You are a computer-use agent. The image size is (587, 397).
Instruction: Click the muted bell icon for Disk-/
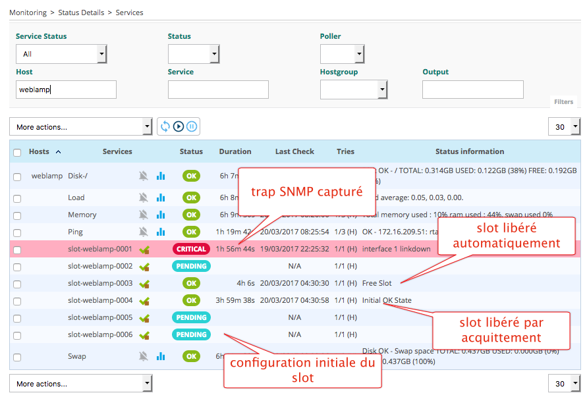coord(144,176)
